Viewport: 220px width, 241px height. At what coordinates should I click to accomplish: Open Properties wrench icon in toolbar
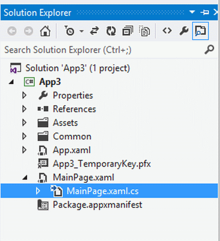coord(184,31)
